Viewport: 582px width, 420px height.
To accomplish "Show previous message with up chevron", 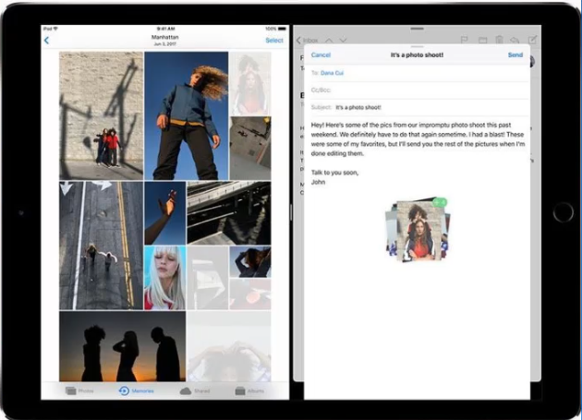I will (330, 41).
